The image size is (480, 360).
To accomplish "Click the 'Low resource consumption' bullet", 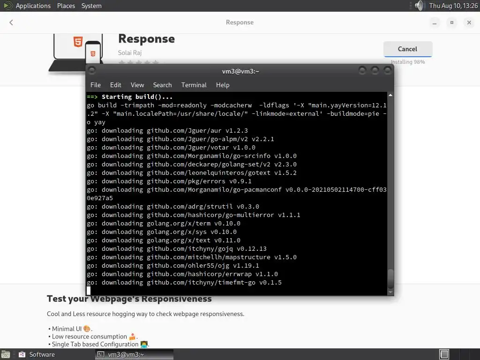I will [x=93, y=337].
